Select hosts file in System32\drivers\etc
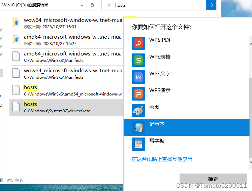The height and width of the screenshot is (191, 252). 66,108
